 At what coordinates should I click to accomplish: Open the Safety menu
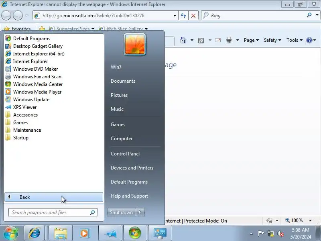pos(272,40)
